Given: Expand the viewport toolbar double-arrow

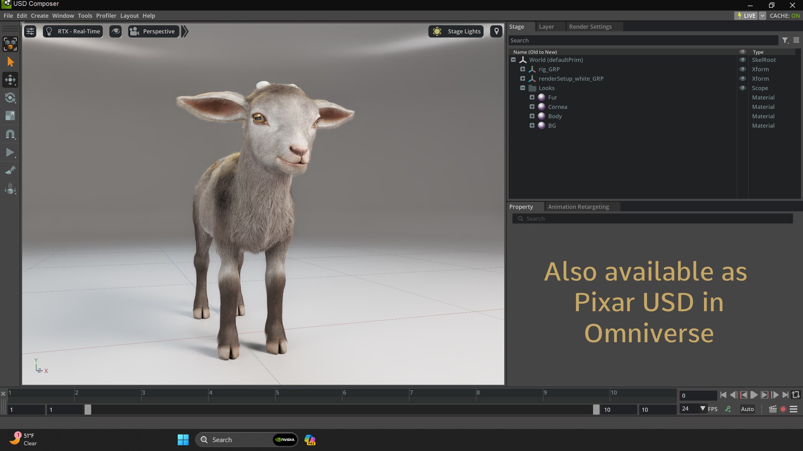Looking at the screenshot, I should point(185,31).
